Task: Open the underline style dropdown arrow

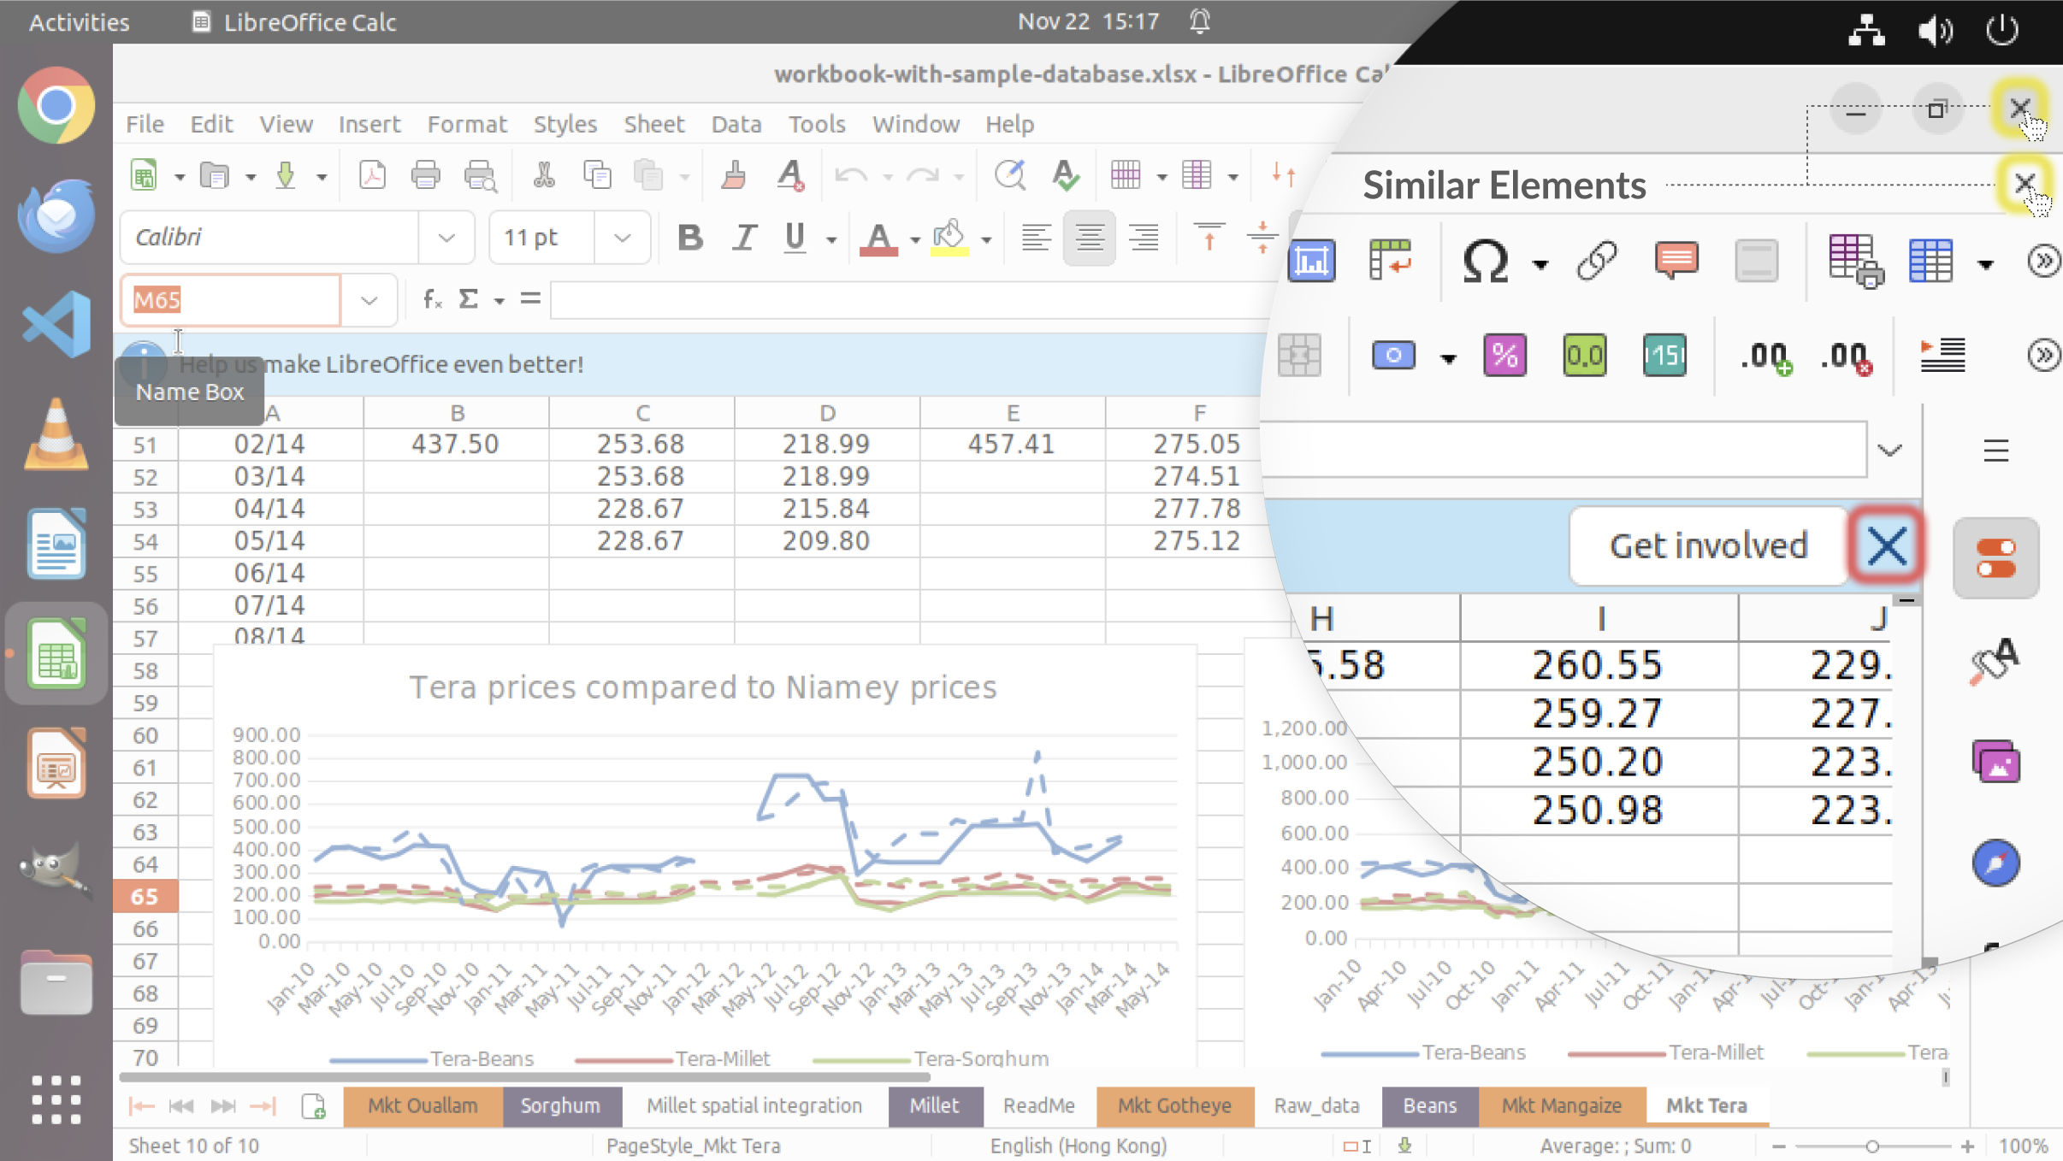Action: (831, 239)
